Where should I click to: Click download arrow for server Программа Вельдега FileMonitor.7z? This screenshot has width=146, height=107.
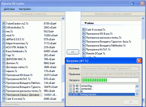click(x=84, y=45)
